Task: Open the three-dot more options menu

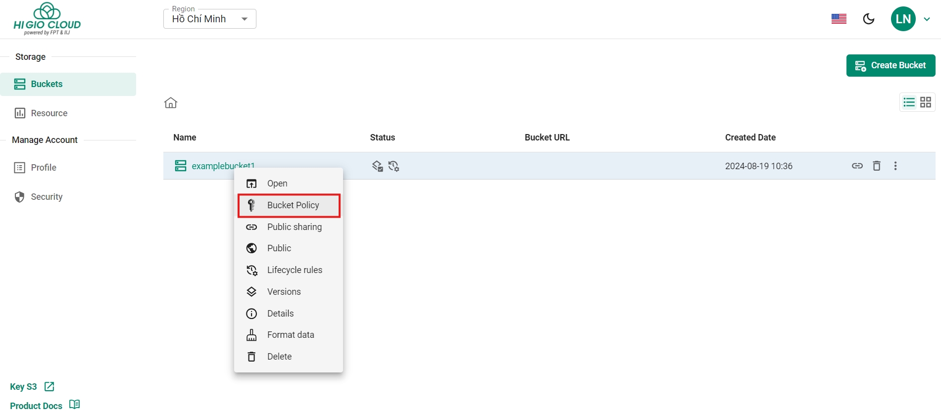Action: point(895,166)
